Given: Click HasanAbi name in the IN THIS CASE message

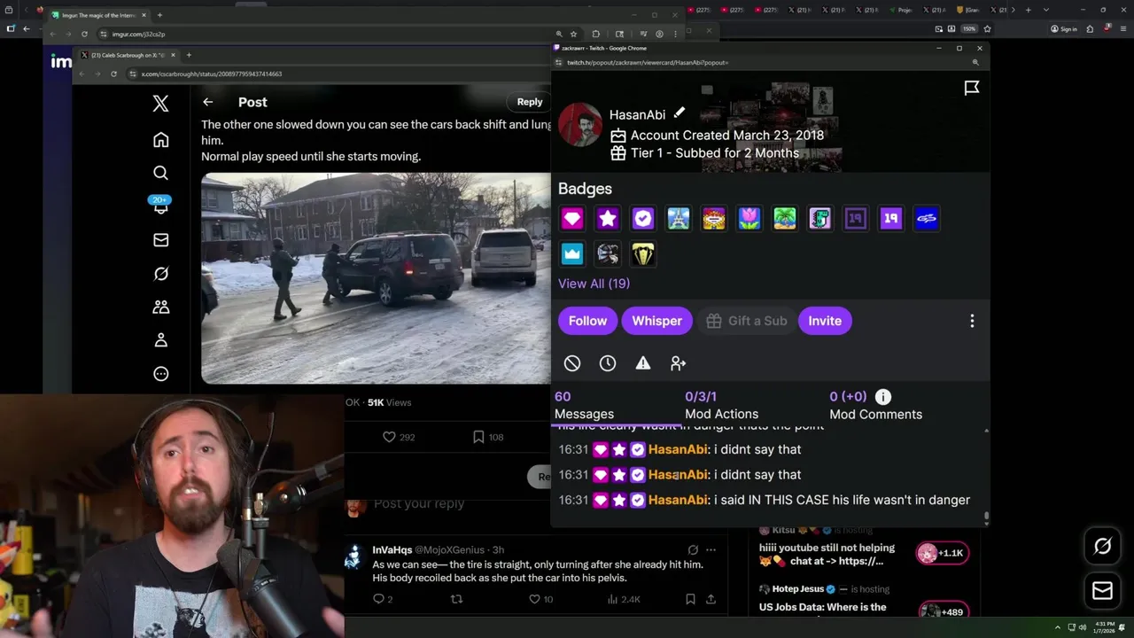Looking at the screenshot, I should 678,500.
